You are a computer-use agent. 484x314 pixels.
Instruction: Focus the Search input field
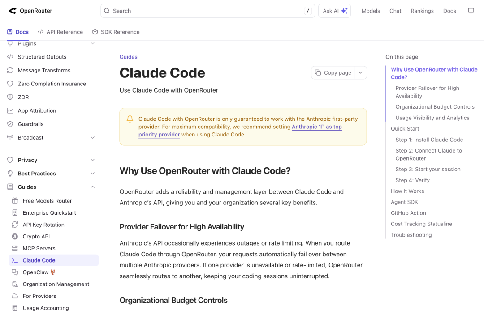click(x=208, y=11)
